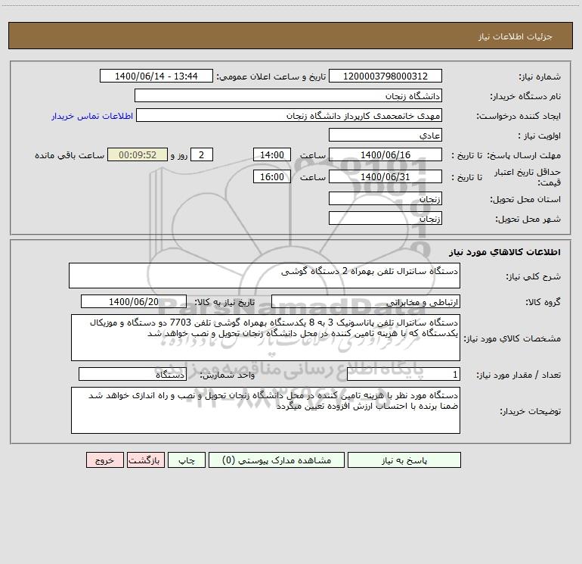The width and height of the screenshot is (582, 564).
Task: Click the اولویت نیاز label
Action: (540, 136)
